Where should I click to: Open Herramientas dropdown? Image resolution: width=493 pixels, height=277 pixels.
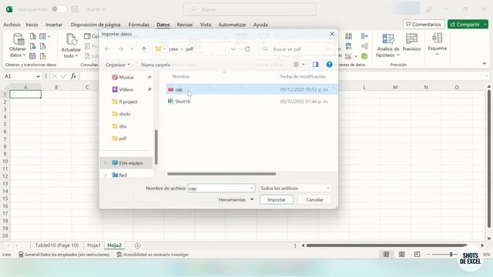236,200
